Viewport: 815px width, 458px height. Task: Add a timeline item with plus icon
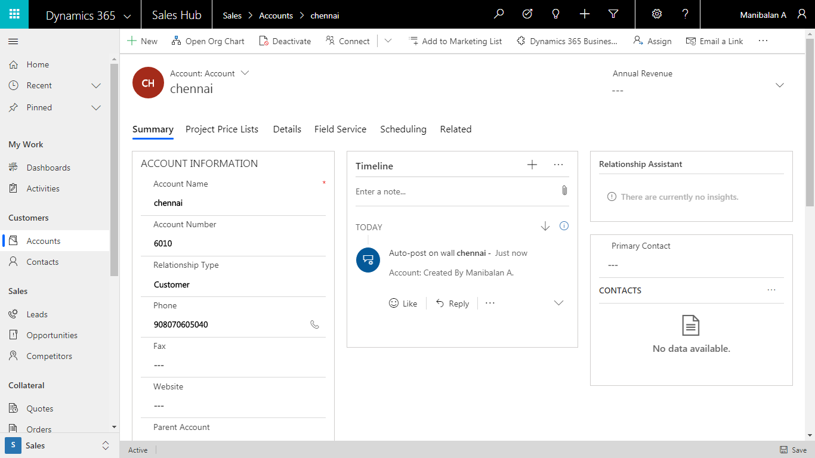[532, 165]
